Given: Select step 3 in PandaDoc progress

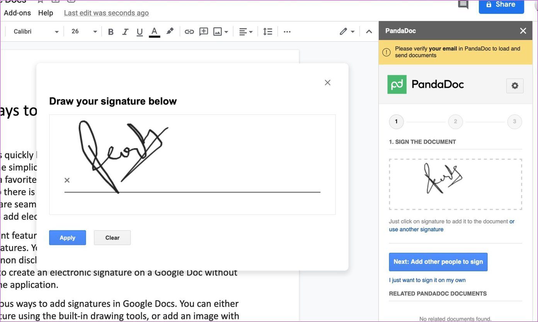Looking at the screenshot, I should [514, 122].
